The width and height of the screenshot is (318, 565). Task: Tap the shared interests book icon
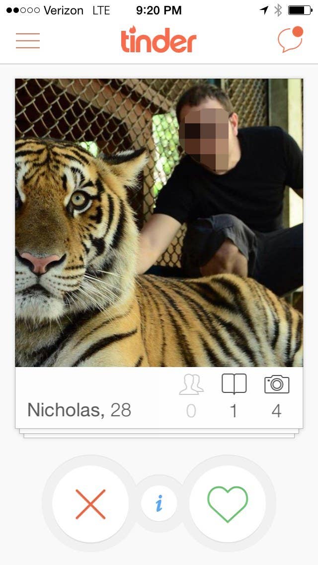pos(234,384)
